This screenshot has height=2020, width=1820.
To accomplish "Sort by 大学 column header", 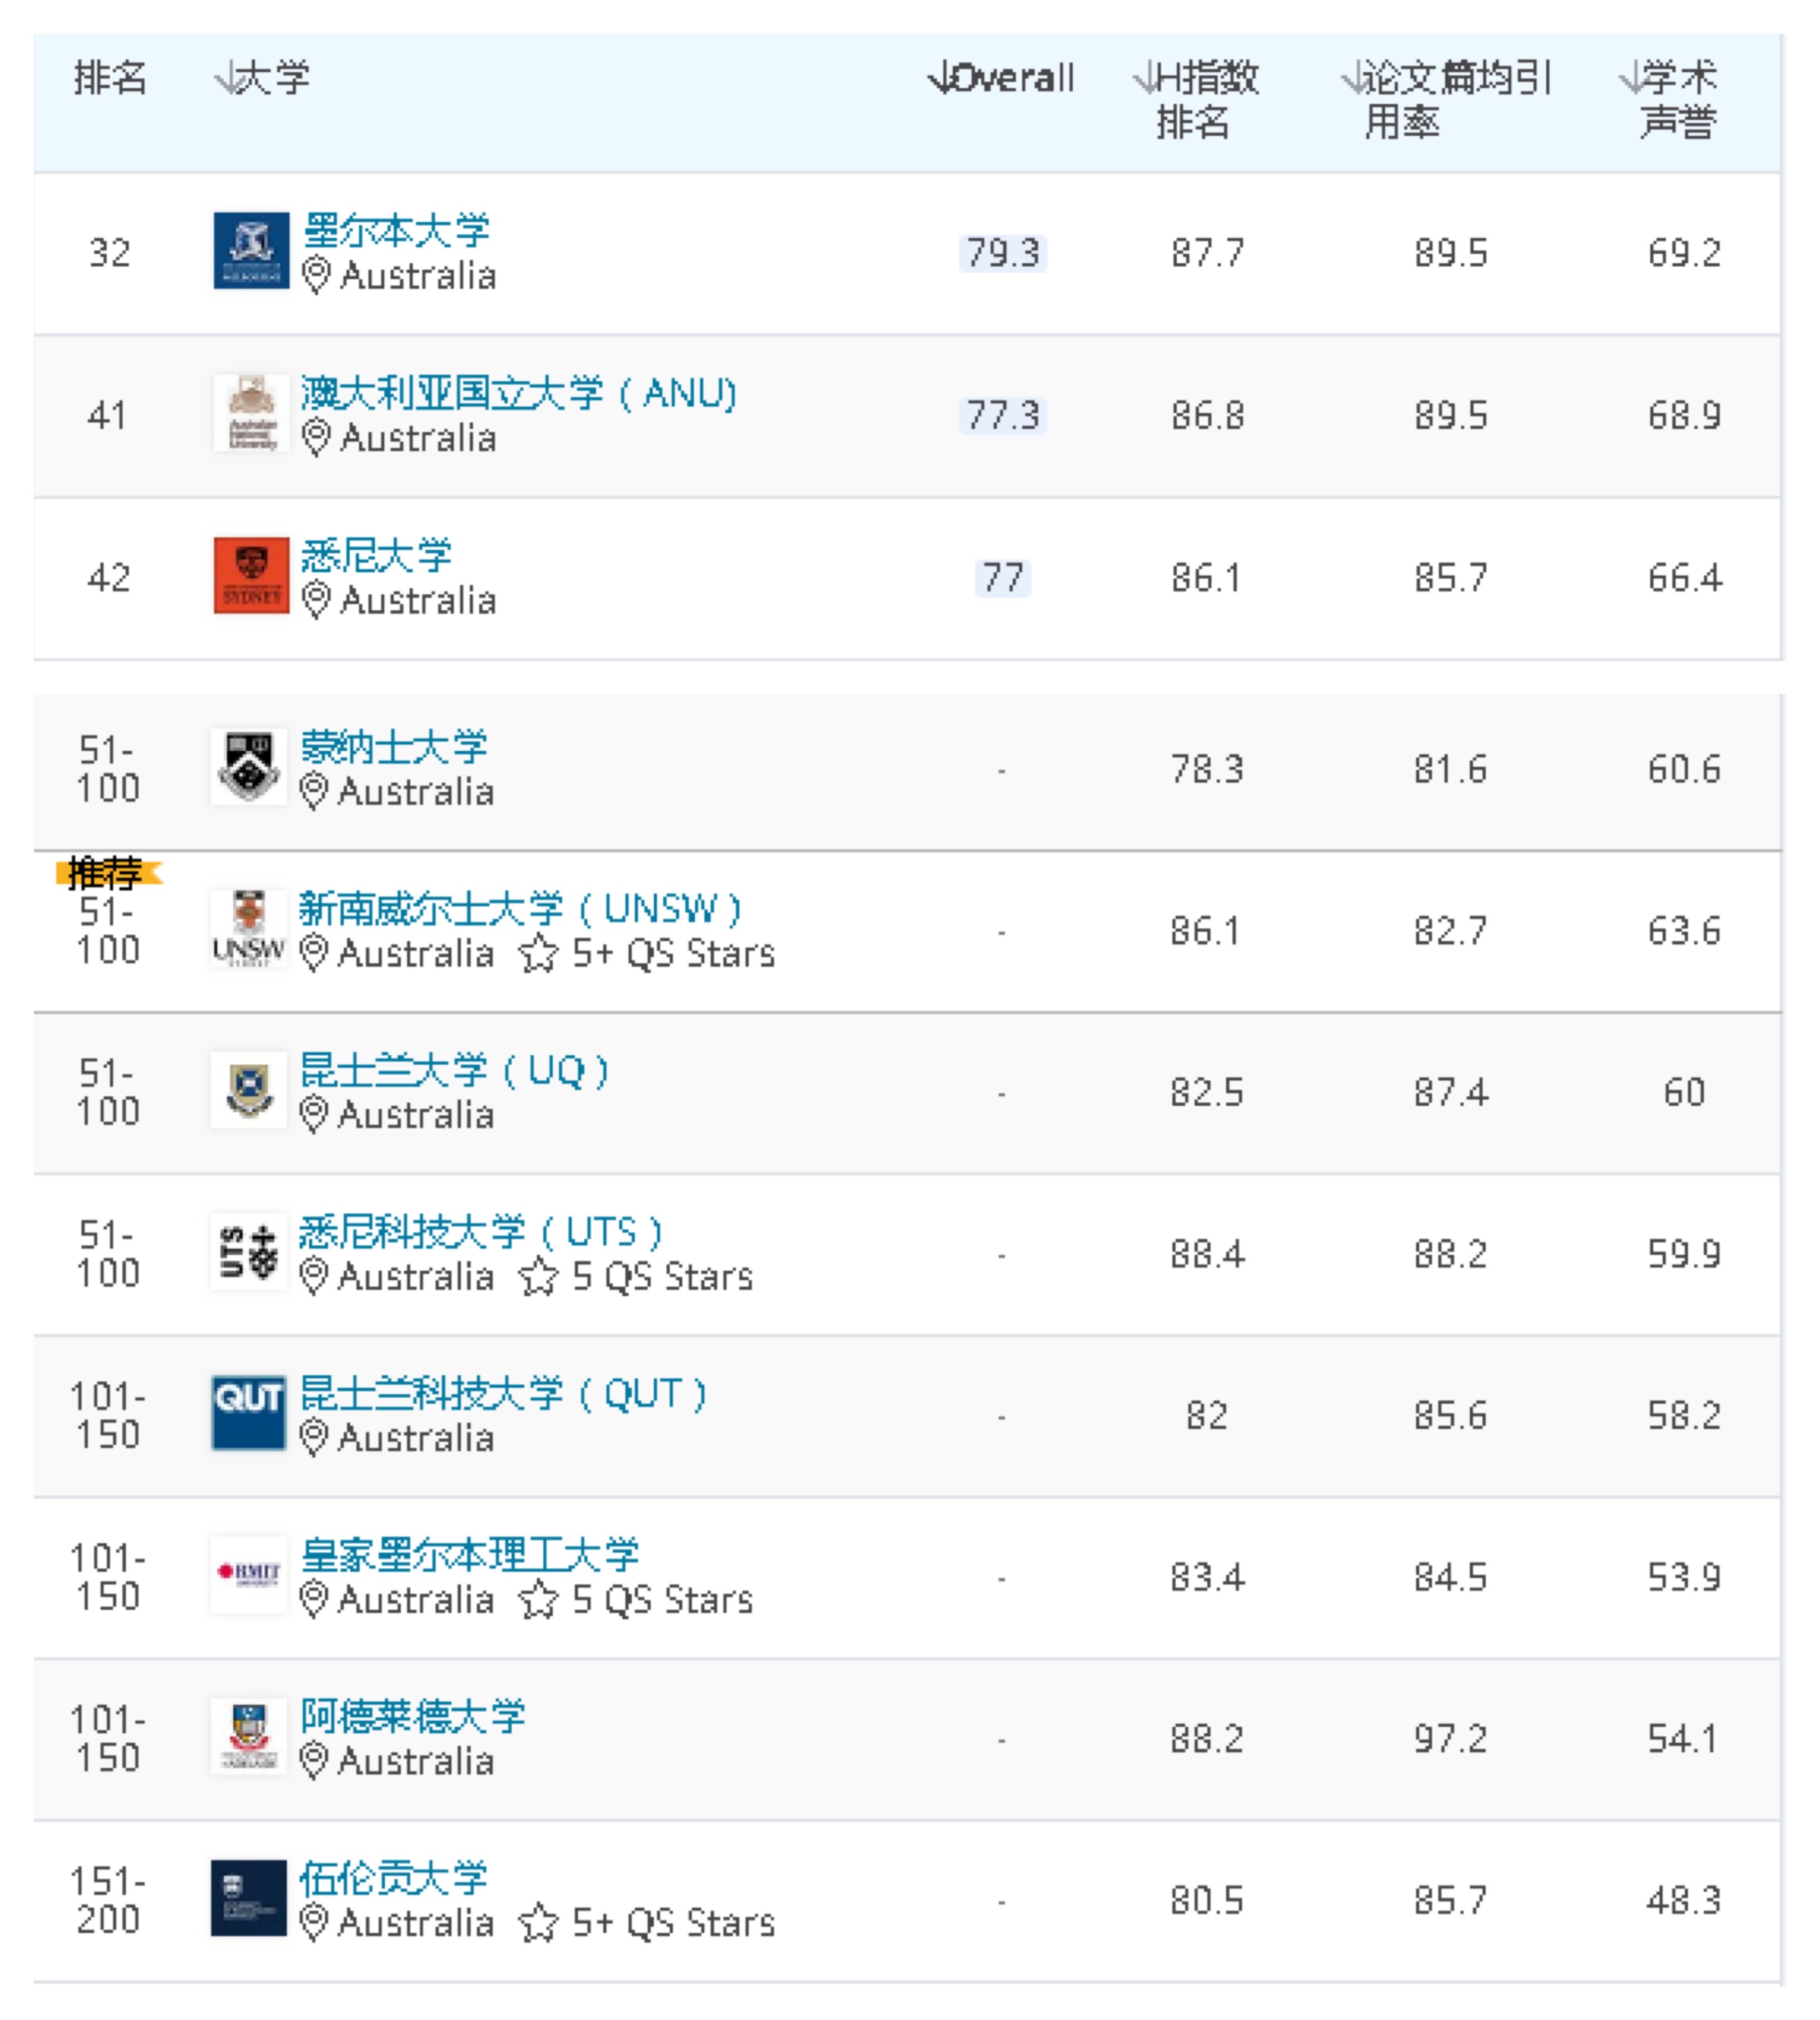I will point(262,78).
